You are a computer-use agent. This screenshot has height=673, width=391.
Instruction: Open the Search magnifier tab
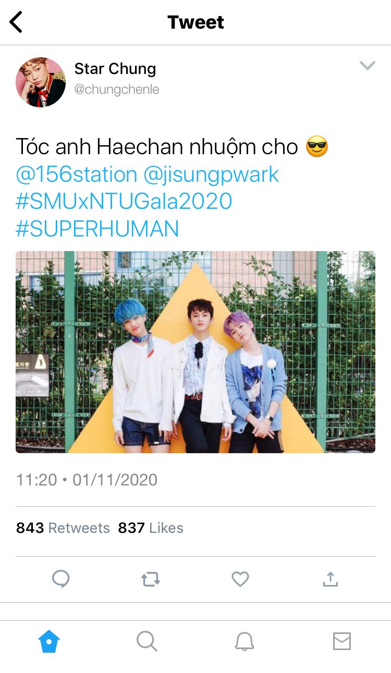coord(147,641)
